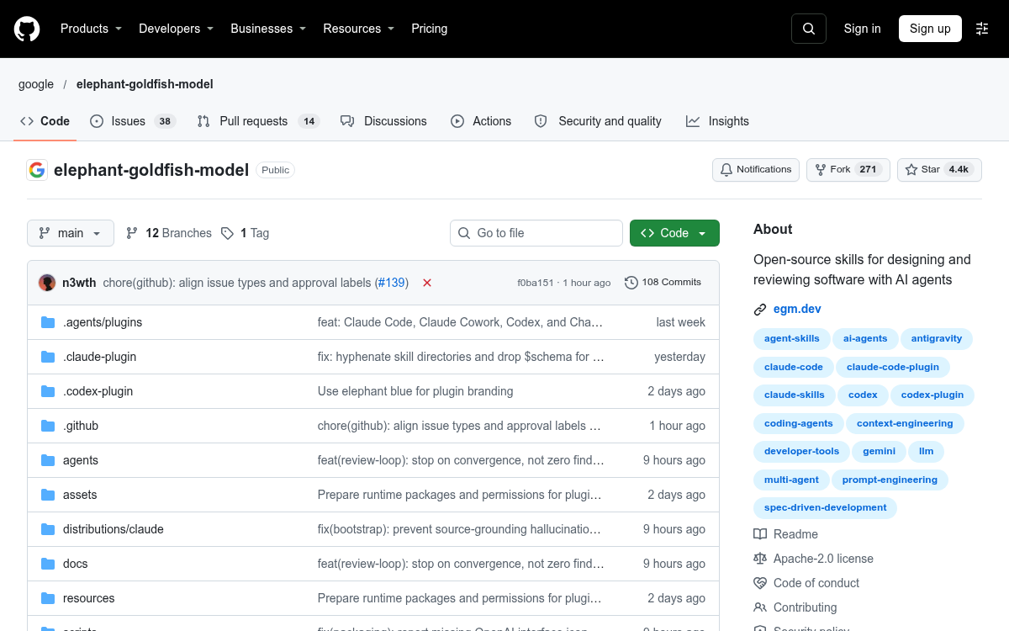The height and width of the screenshot is (631, 1009).
Task: Click the folder icon beside agents
Action: 48,460
